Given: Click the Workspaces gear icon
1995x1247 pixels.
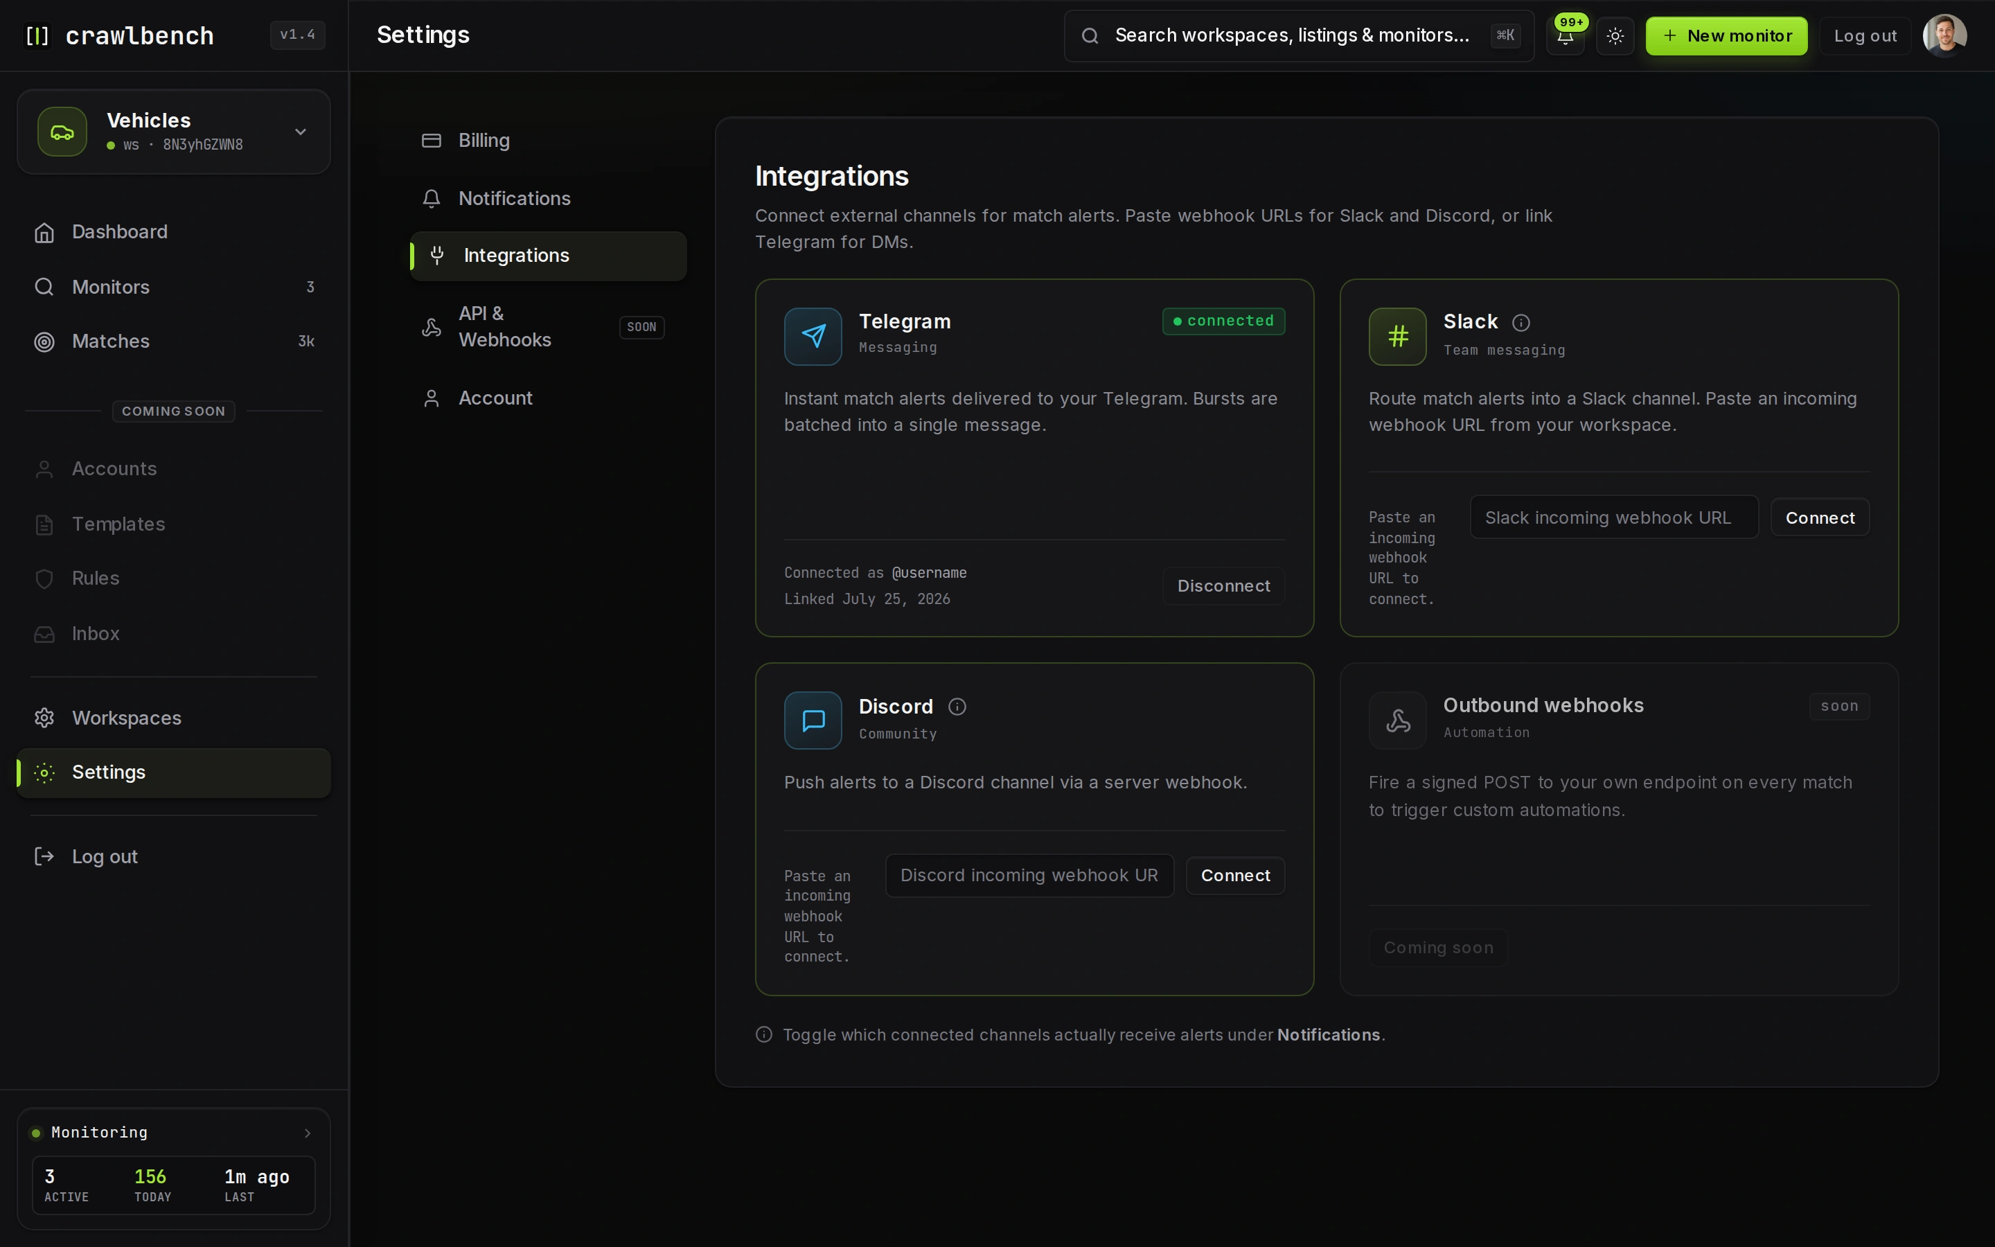Looking at the screenshot, I should coord(44,718).
